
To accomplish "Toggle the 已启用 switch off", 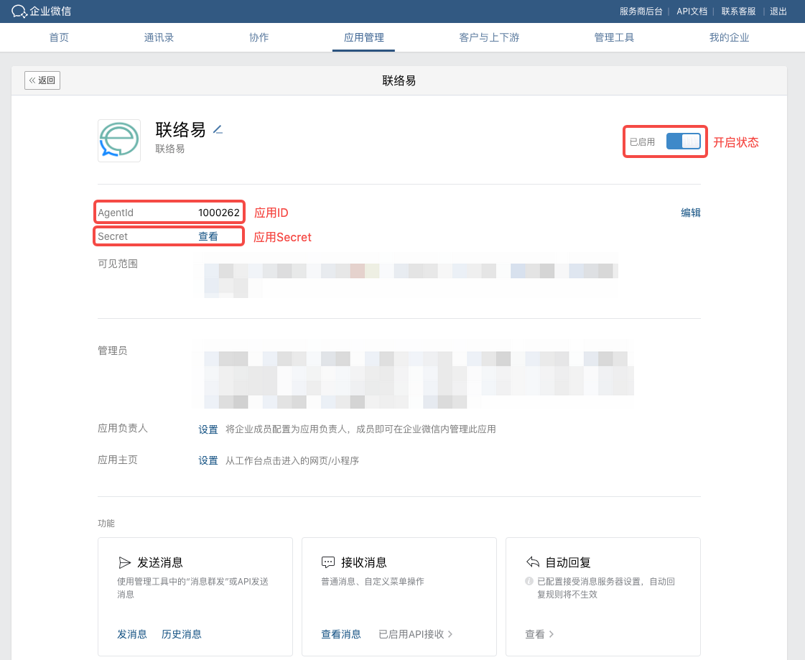I will click(682, 141).
